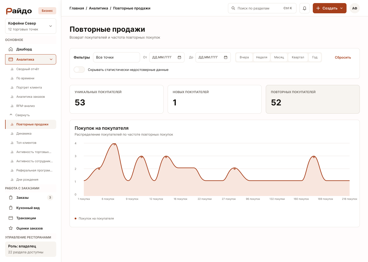The width and height of the screenshot is (368, 262).
Task: Click the От date input field
Action: 167,57
